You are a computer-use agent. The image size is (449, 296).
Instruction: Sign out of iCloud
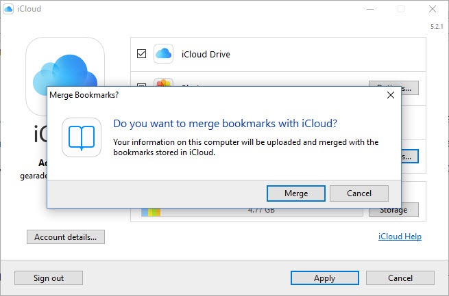point(49,278)
